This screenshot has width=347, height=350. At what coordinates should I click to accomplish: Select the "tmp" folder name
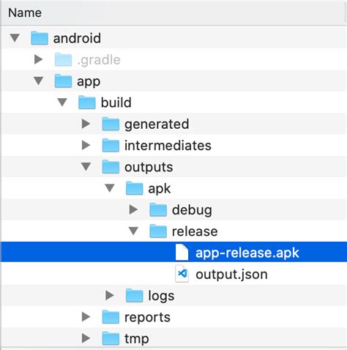[137, 339]
